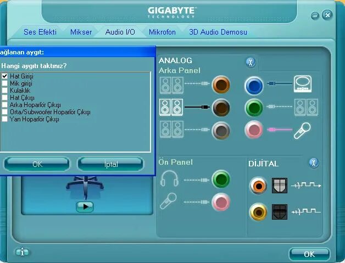The image size is (345, 263).
Task: Click the pink front panel microphone jack
Action: [x=221, y=202]
